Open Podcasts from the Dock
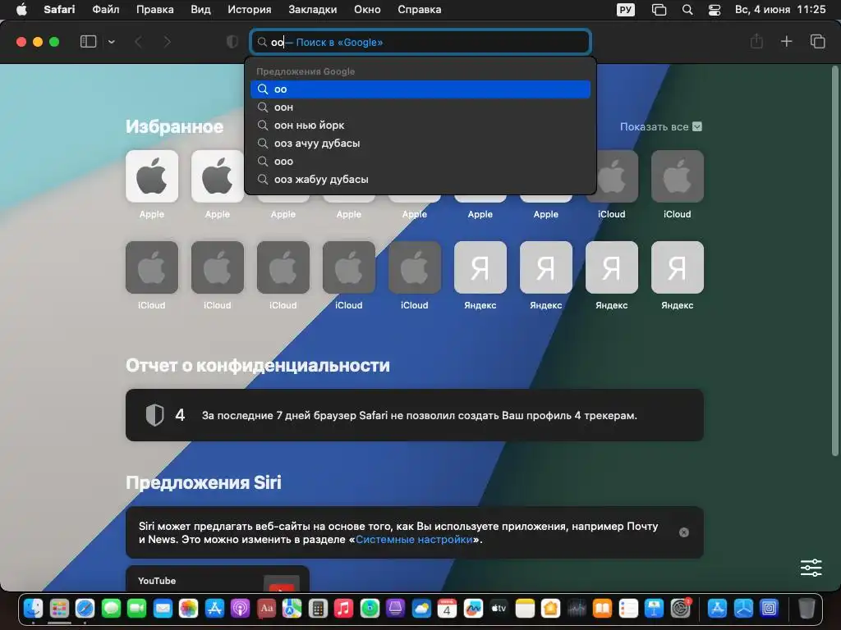The height and width of the screenshot is (630, 841). coord(241,608)
